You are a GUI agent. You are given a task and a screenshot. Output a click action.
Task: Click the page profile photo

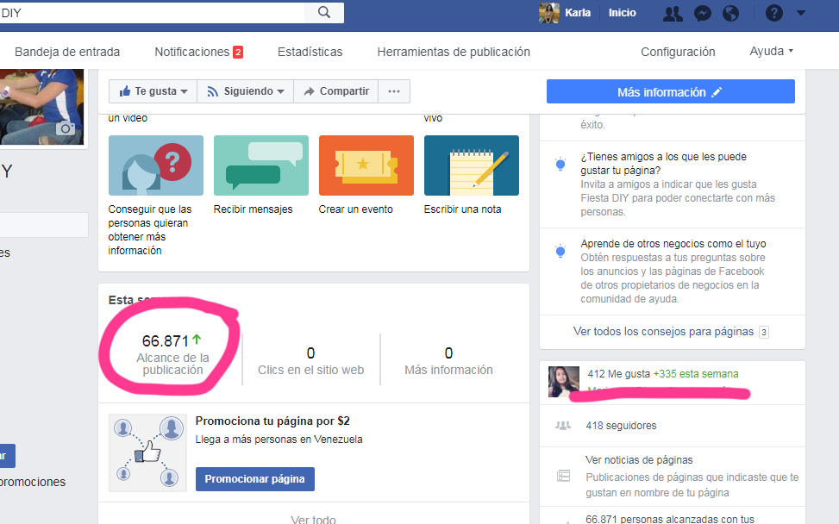point(41,106)
